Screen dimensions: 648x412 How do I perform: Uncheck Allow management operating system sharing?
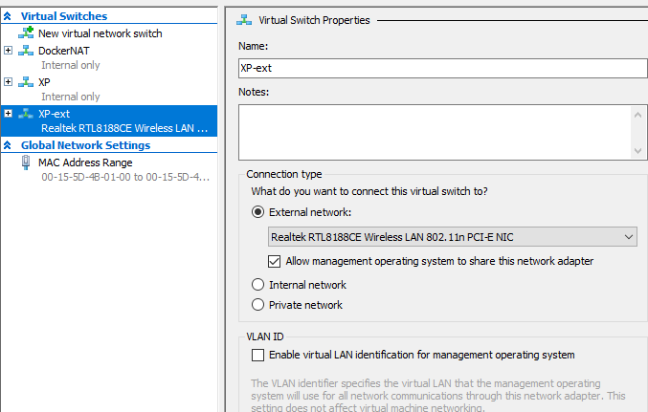pyautogui.click(x=276, y=261)
